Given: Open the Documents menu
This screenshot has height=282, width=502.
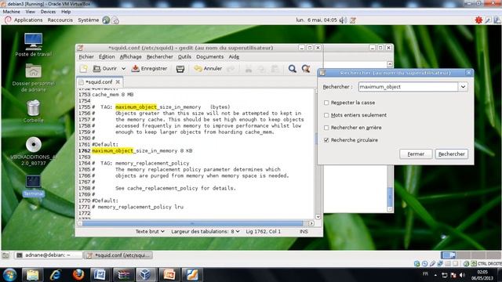Looking at the screenshot, I should pyautogui.click(x=209, y=56).
